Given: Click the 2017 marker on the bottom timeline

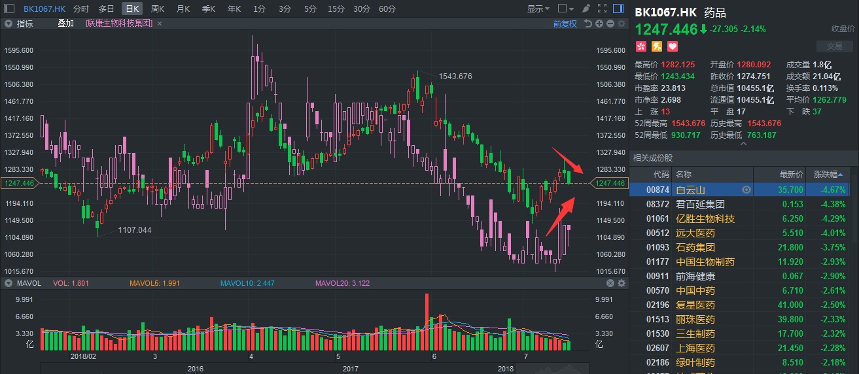Looking at the screenshot, I should [x=349, y=369].
